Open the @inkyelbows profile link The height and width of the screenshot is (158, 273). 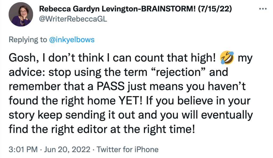pyautogui.click(x=72, y=40)
